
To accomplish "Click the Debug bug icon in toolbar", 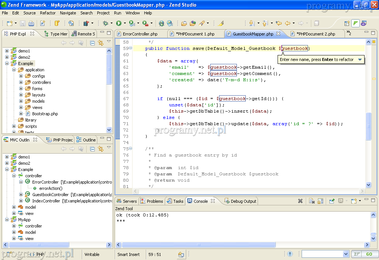I will pos(105,23).
